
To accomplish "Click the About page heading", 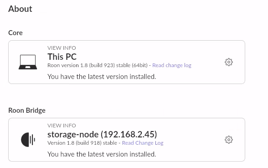I will pos(20,9).
